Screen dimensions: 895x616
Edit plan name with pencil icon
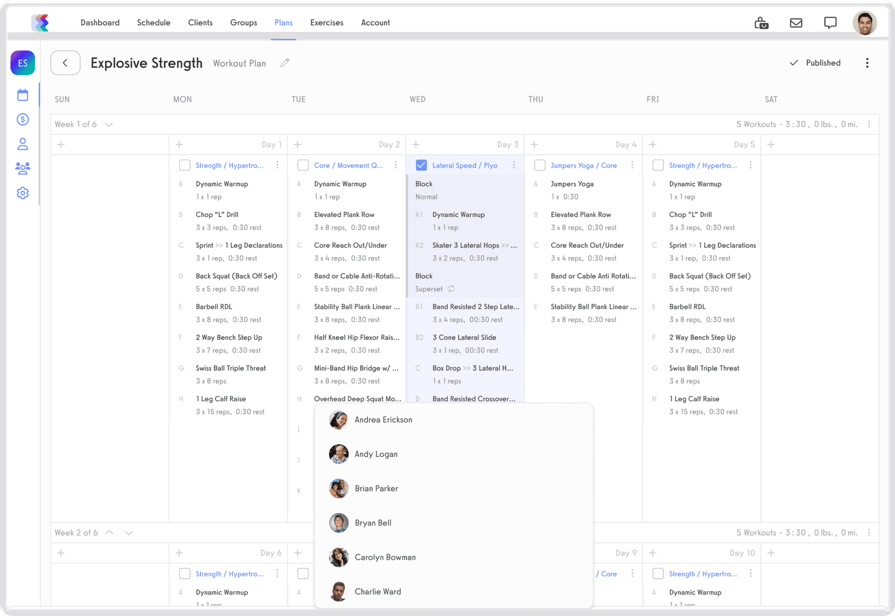[284, 63]
